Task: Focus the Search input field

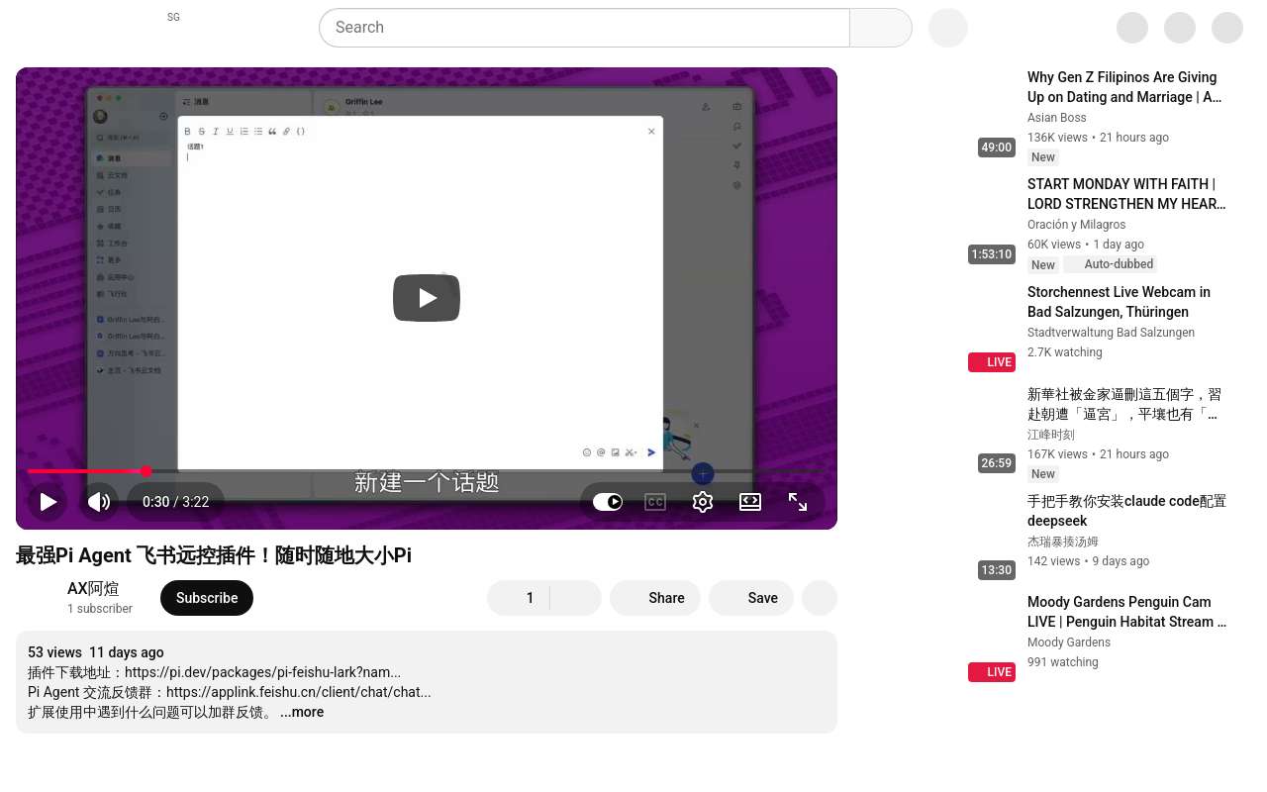Action: click(584, 28)
